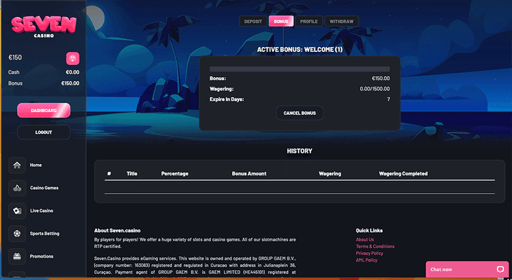Click the Seven Casino logo
Viewport: 512px width, 280px height.
pyautogui.click(x=44, y=27)
